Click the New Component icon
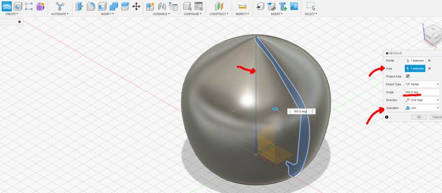Viewport: 442px width, 193px height. click(x=150, y=6)
